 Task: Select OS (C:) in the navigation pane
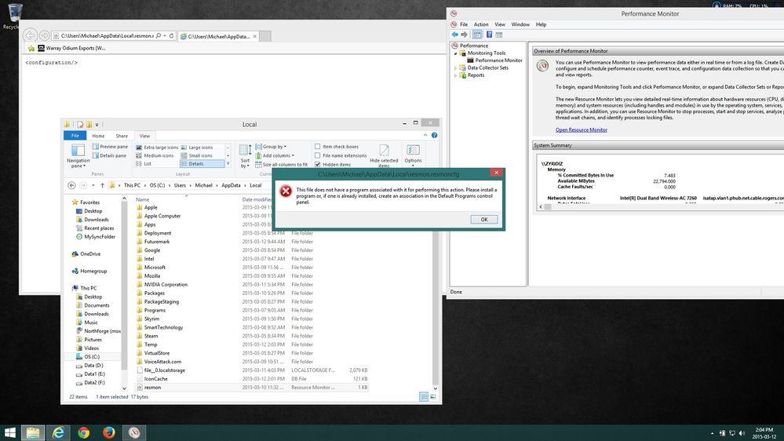coord(92,357)
